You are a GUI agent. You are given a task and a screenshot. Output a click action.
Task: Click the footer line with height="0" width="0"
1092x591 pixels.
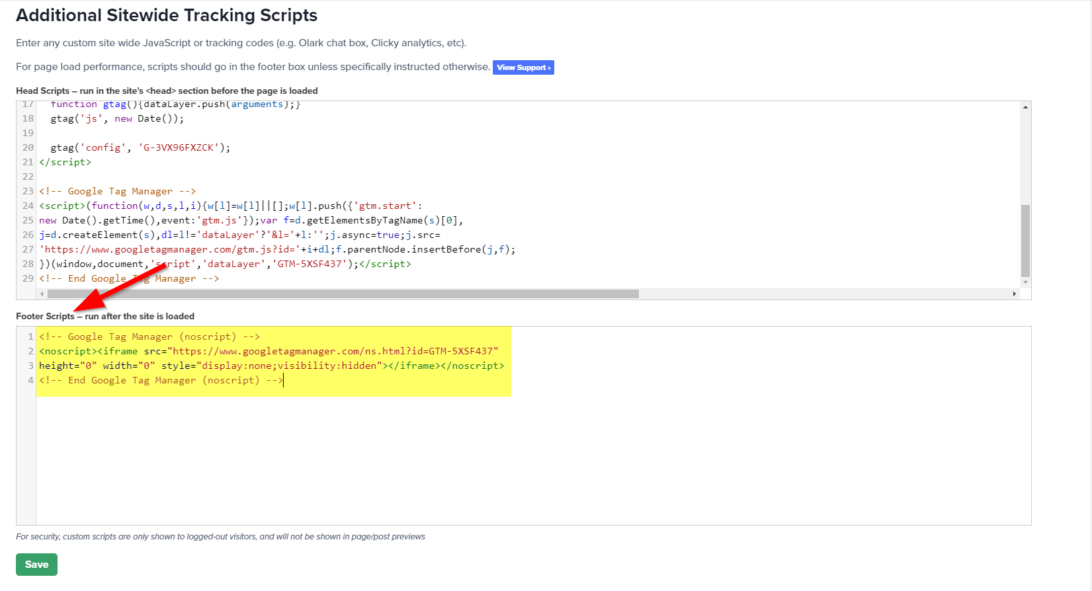pos(272,366)
